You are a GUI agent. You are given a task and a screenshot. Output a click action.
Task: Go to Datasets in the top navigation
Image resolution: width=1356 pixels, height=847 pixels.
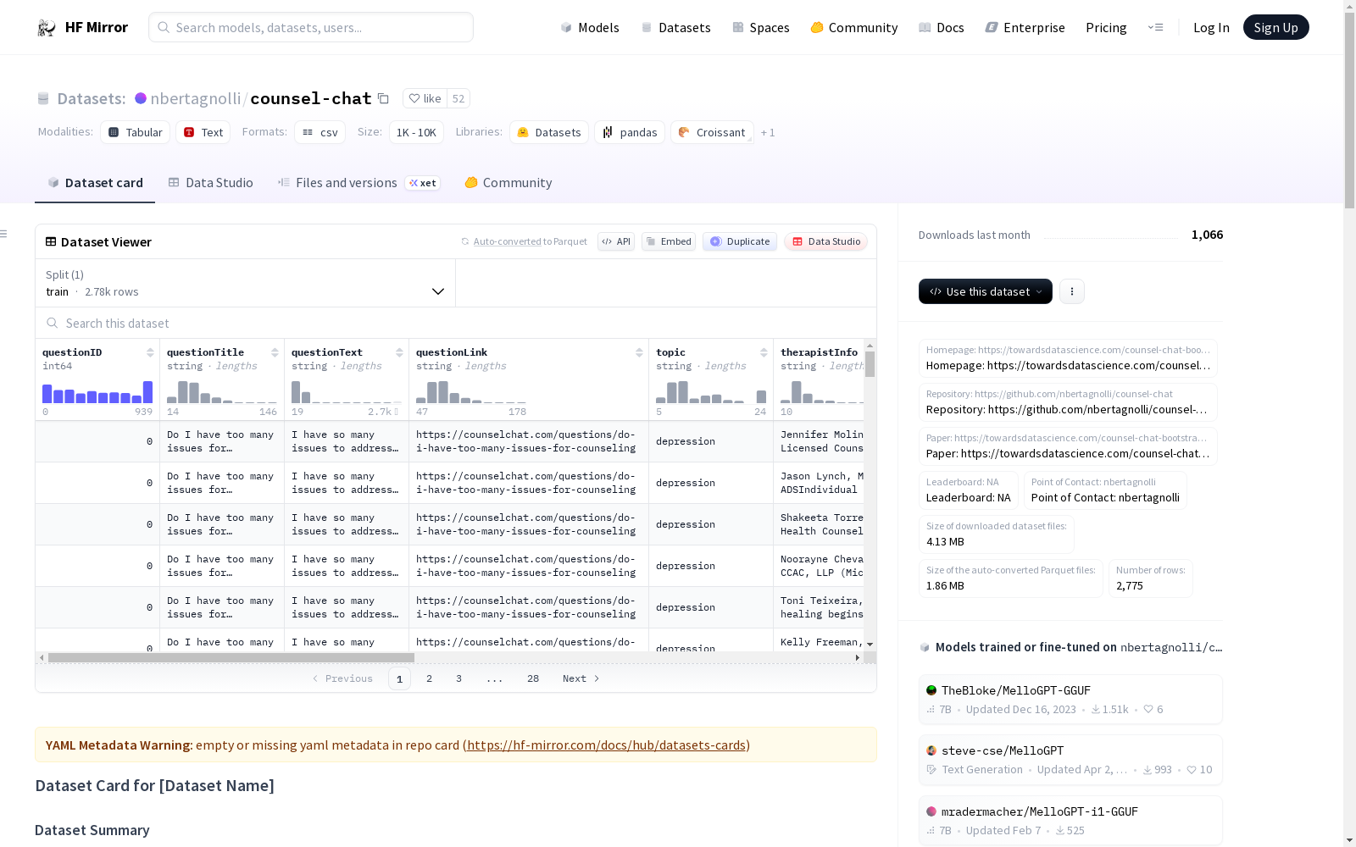(675, 27)
